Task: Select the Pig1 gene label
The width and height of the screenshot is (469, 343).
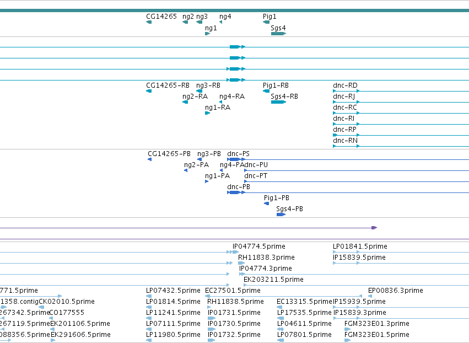Action: click(269, 17)
